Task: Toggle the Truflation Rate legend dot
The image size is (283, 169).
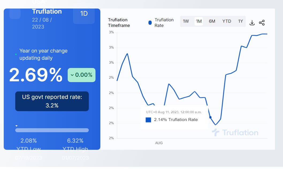Action: click(x=150, y=23)
